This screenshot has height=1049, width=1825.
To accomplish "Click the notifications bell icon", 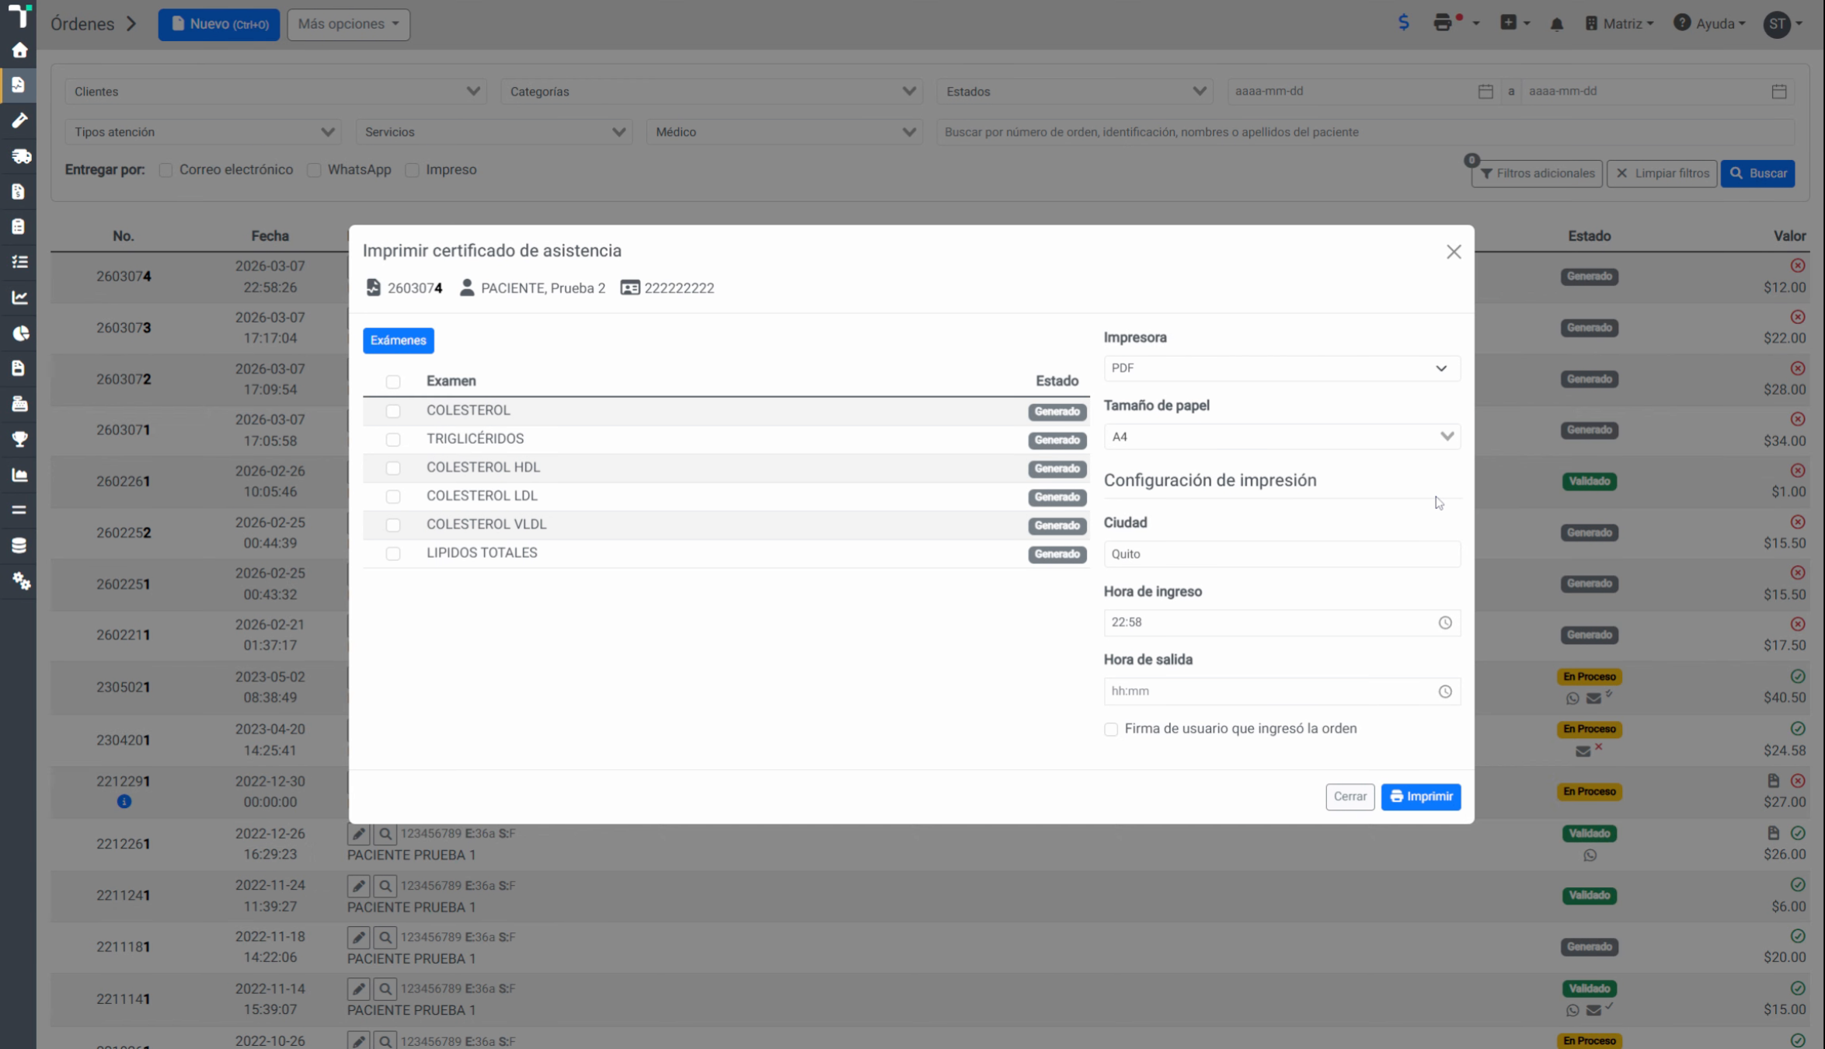I will (x=1556, y=24).
